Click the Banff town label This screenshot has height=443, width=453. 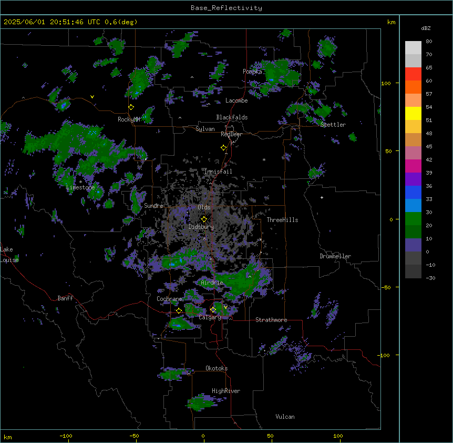point(65,298)
